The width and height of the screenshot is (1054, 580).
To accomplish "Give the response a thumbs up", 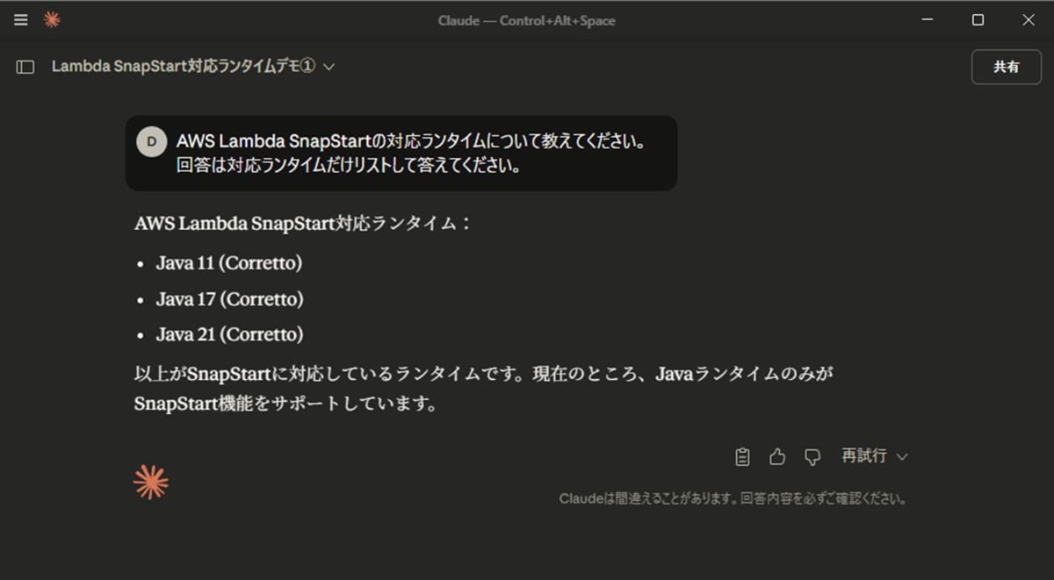I will pos(777,456).
